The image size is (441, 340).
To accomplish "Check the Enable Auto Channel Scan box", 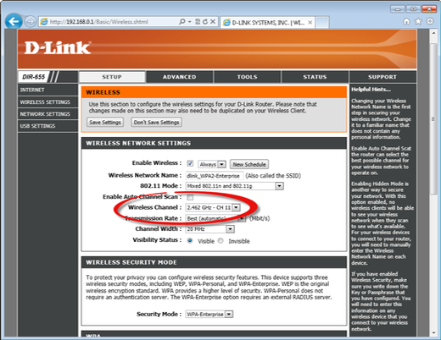I will (190, 197).
